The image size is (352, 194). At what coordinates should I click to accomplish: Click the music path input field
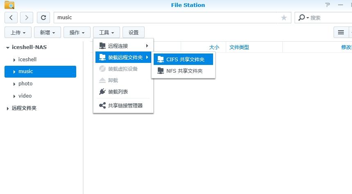click(164, 18)
